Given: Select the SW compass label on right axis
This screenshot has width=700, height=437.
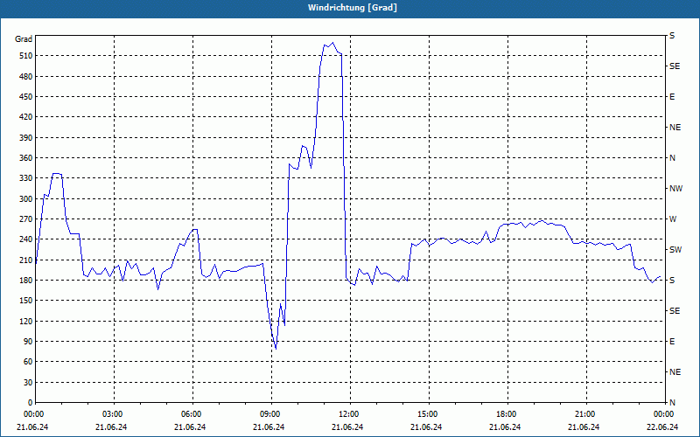Looking at the screenshot, I should point(675,250).
